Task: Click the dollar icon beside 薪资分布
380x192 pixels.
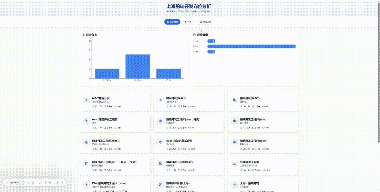Action: [83, 35]
